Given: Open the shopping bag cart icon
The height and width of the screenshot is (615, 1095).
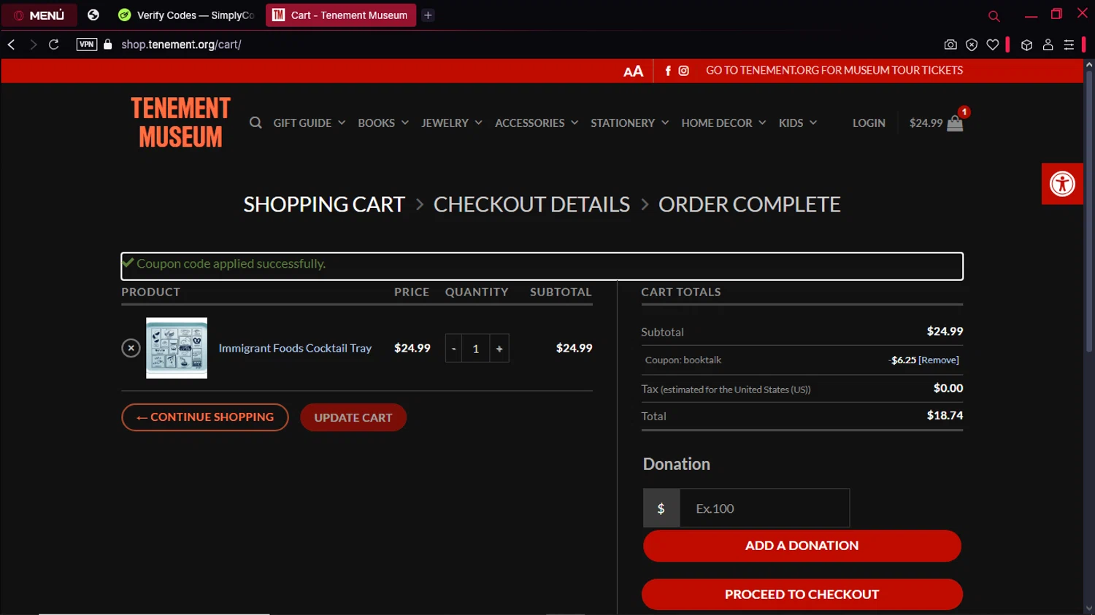Looking at the screenshot, I should 955,123.
